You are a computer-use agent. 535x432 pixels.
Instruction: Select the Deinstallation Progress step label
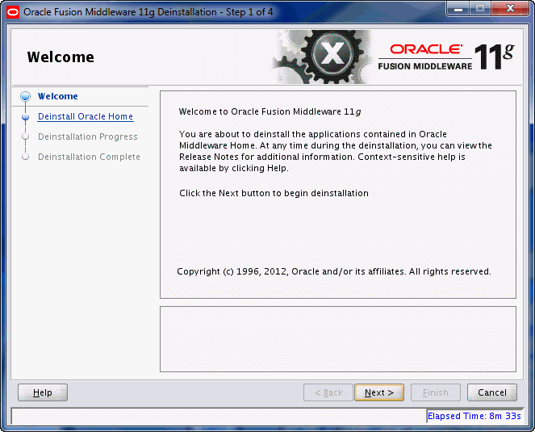click(87, 136)
